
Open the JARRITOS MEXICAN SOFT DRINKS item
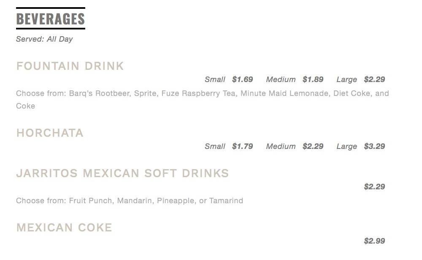coord(122,173)
